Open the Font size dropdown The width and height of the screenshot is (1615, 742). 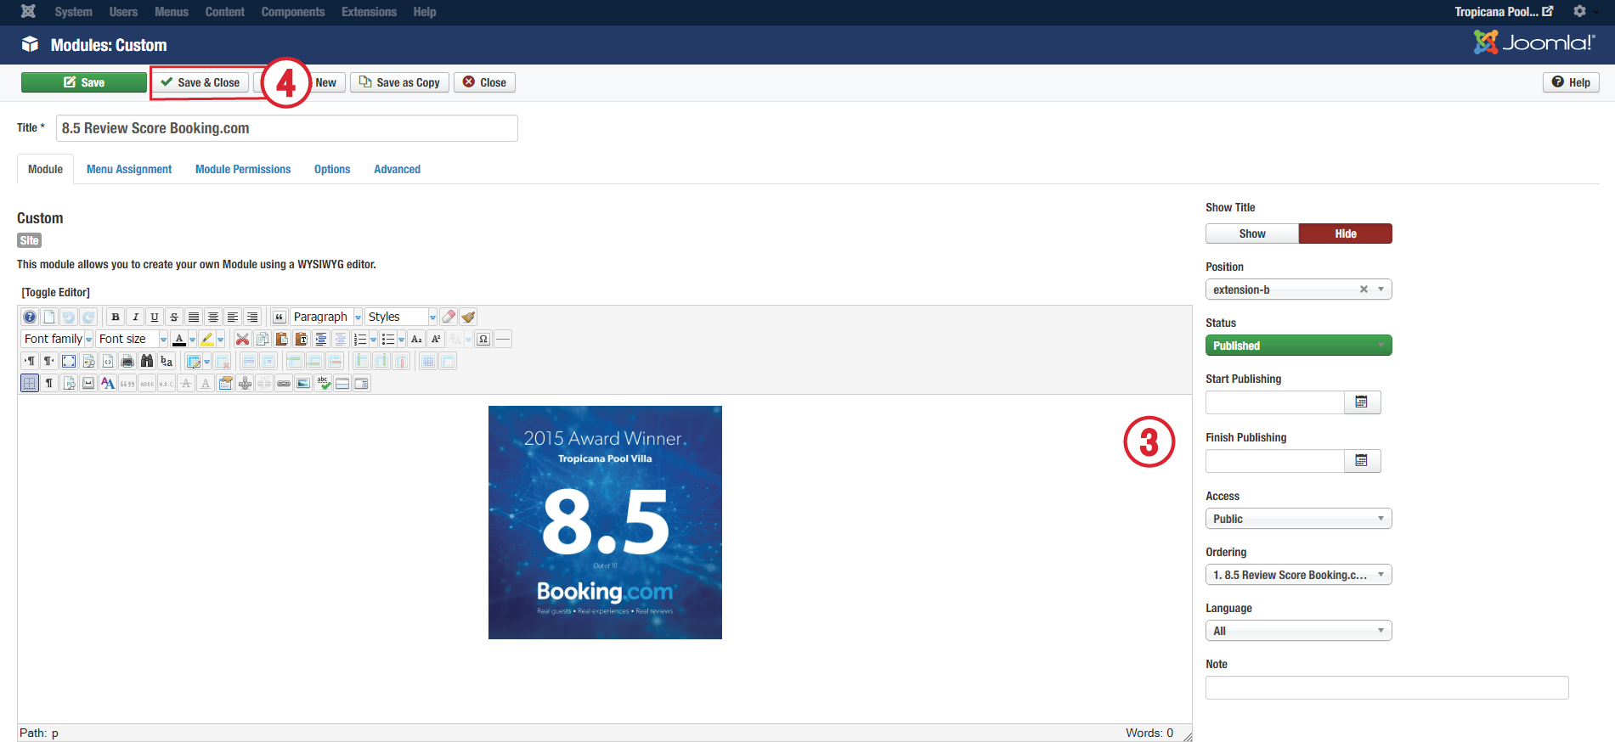(132, 339)
